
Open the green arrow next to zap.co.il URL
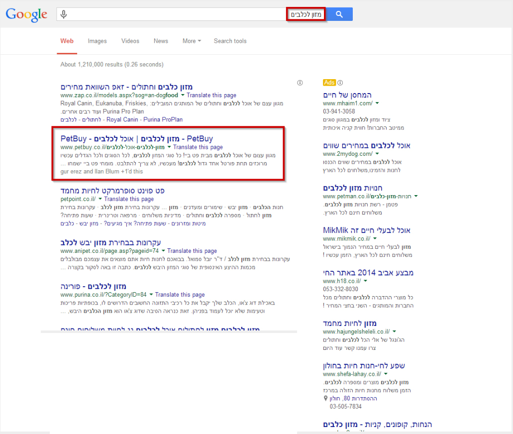click(x=183, y=95)
